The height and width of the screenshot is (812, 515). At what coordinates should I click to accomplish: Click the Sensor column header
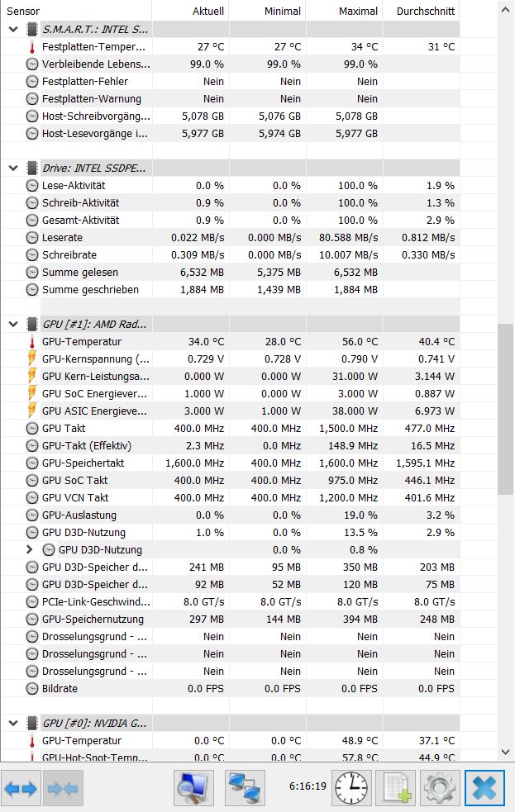[77, 11]
